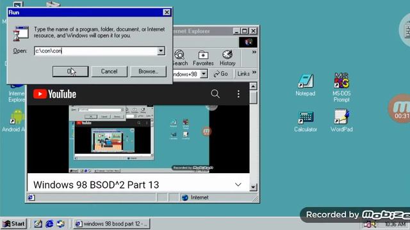410x230 pixels.
Task: Click the Links toolbar label
Action: pos(243,74)
